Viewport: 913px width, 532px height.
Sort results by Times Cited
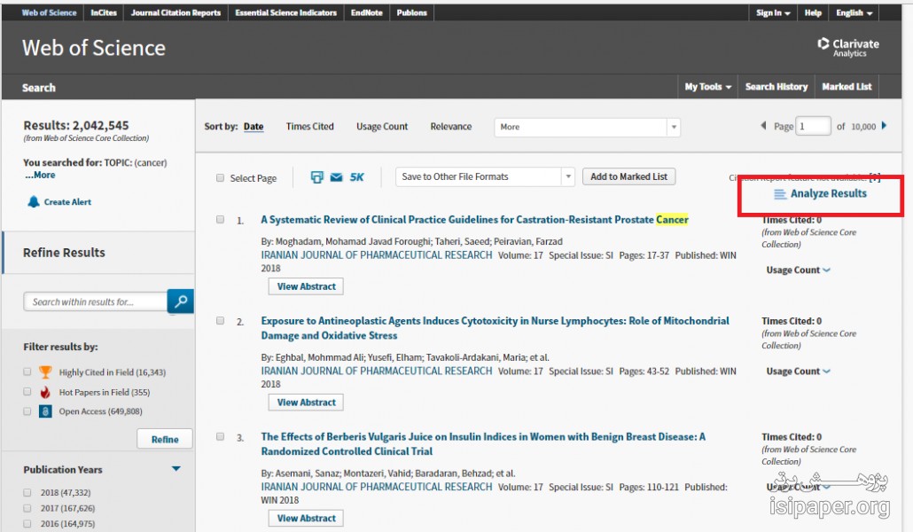[x=309, y=127]
